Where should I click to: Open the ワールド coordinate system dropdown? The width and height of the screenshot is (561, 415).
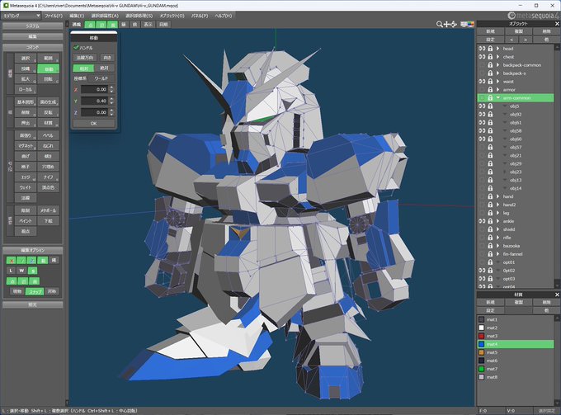point(101,78)
